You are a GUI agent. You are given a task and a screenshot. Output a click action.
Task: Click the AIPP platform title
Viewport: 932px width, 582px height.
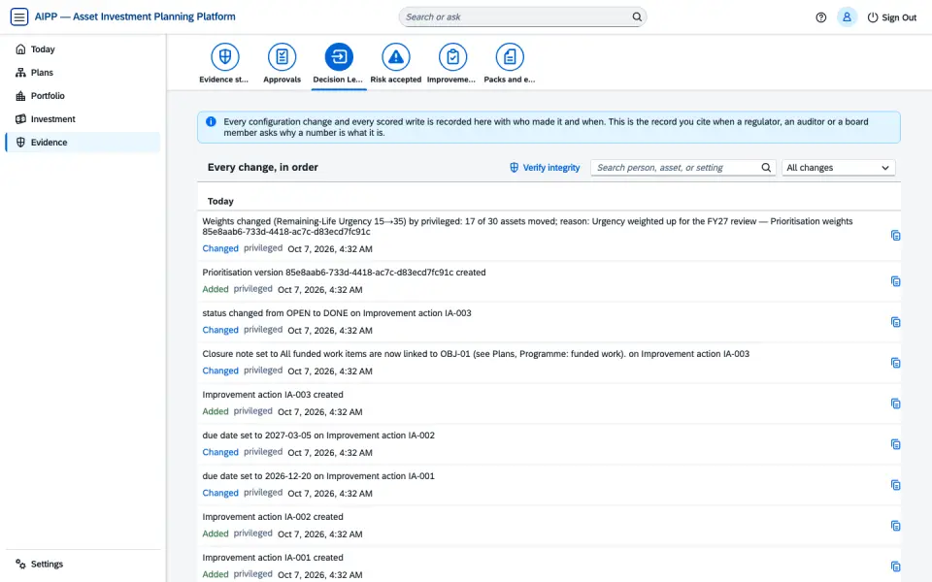pos(135,16)
